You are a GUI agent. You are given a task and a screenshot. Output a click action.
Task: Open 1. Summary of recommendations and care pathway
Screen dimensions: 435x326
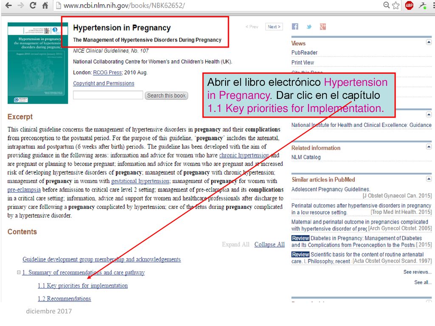point(84,272)
